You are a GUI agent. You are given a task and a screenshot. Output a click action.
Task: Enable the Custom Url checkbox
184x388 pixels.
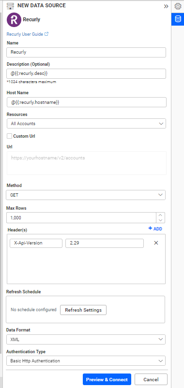pos(9,136)
